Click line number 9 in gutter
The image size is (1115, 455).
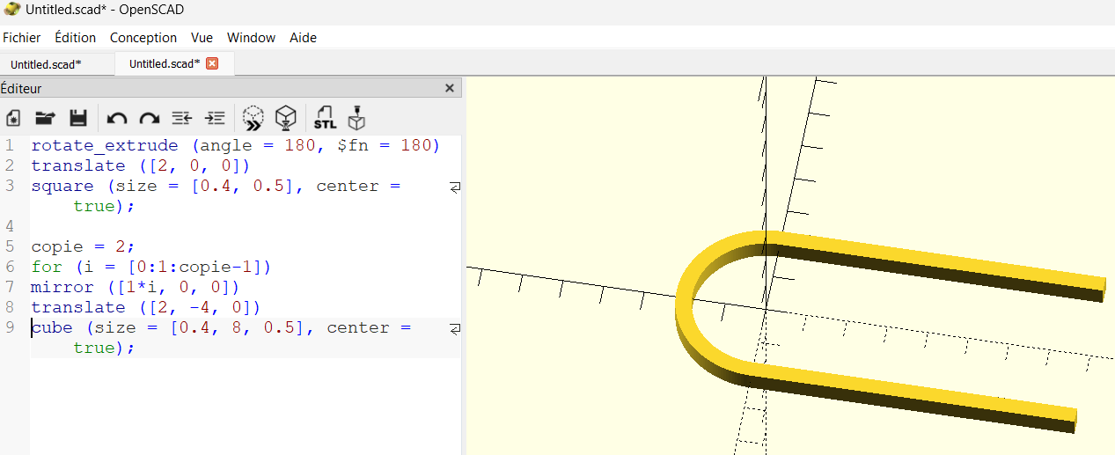[x=10, y=327]
